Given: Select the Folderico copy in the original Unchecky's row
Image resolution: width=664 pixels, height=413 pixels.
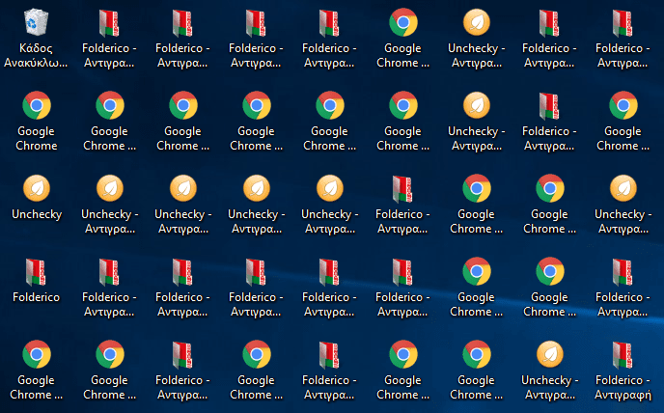Looking at the screenshot, I should click(403, 189).
